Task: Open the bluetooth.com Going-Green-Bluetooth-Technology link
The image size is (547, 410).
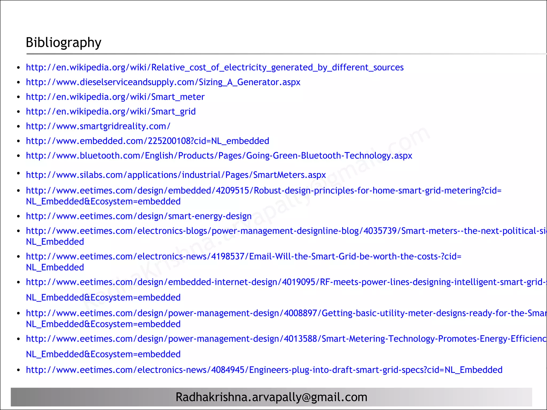Action: point(219,156)
